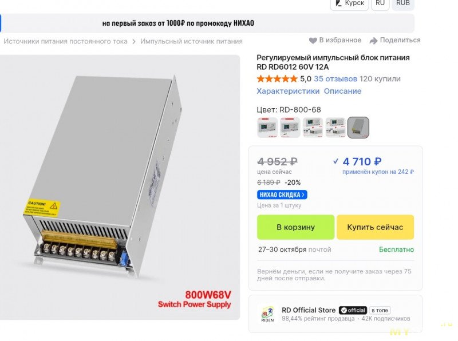Select the first color variant thumbnail
The image size is (458, 341).
pyautogui.click(x=267, y=127)
